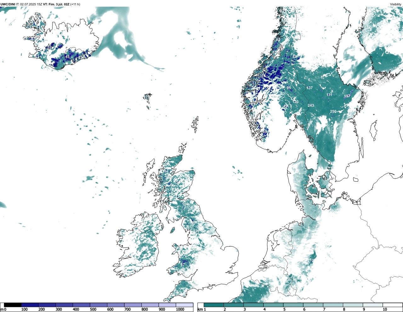Select the darkest navy 100–200 m swatch

(30, 305)
